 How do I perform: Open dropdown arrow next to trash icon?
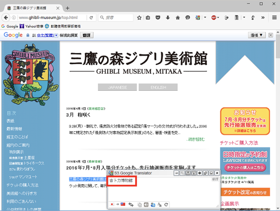[x=244, y=18]
